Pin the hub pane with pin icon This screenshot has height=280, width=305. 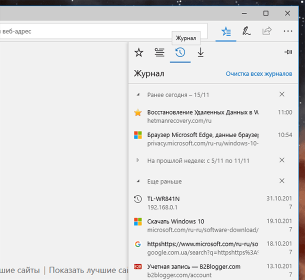point(288,52)
